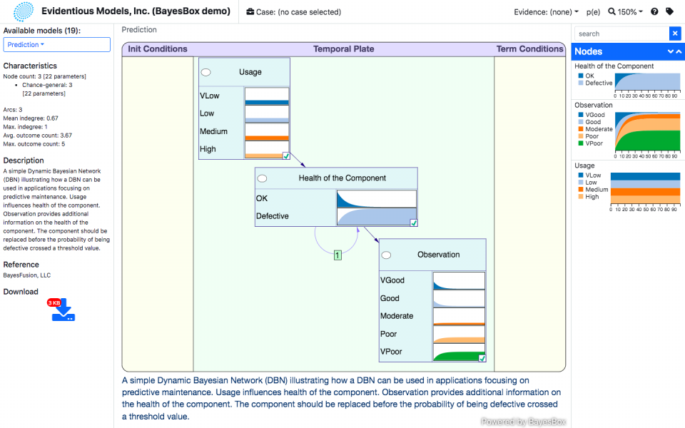Open the Prediction model dropdown
Viewport: 685px width, 428px height.
point(57,45)
